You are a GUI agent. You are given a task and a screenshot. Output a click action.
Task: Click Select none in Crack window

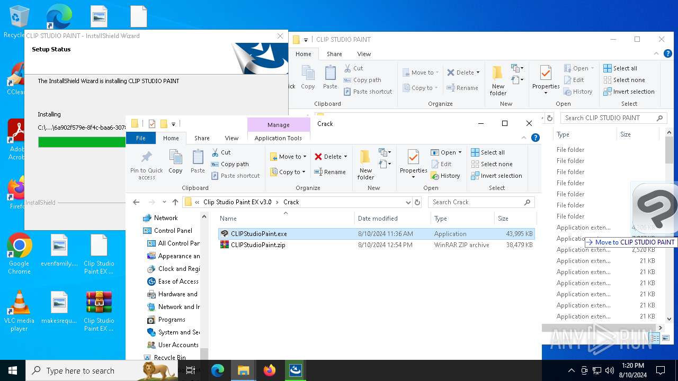pyautogui.click(x=492, y=164)
